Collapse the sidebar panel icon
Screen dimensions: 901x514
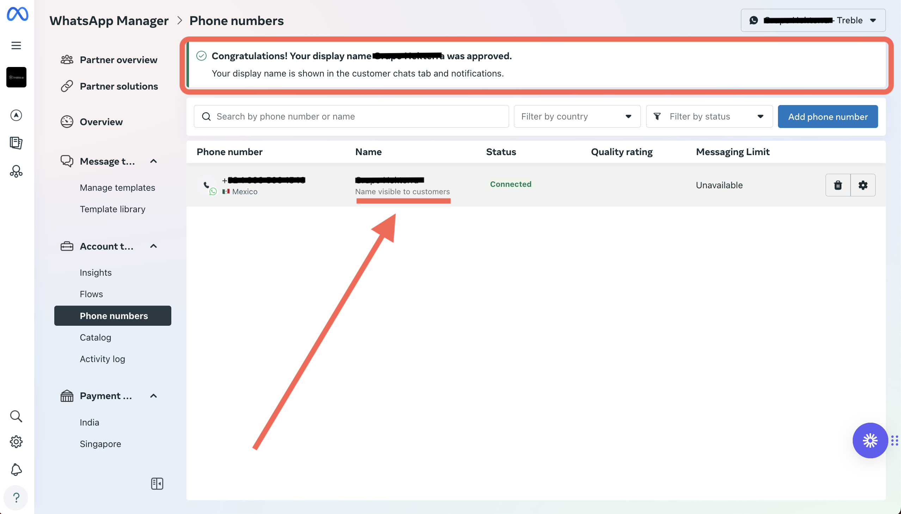pyautogui.click(x=157, y=483)
